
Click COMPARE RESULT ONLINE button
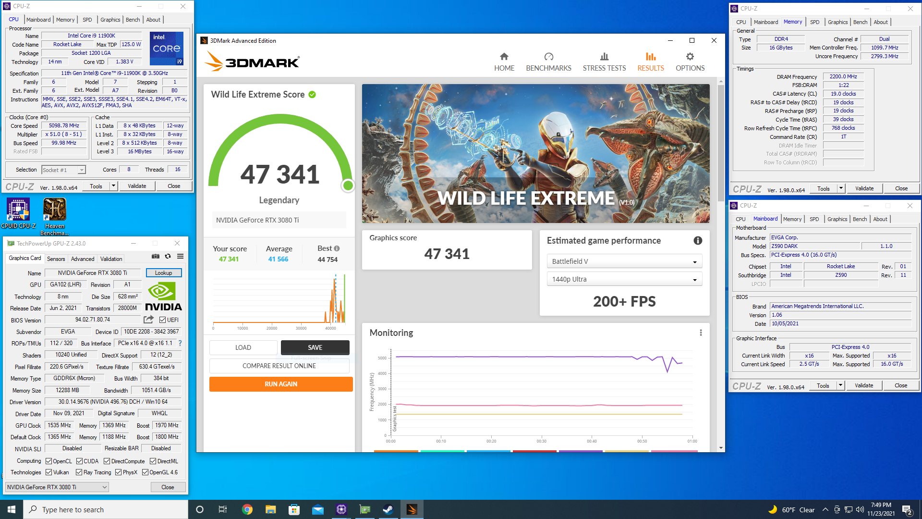coord(279,366)
